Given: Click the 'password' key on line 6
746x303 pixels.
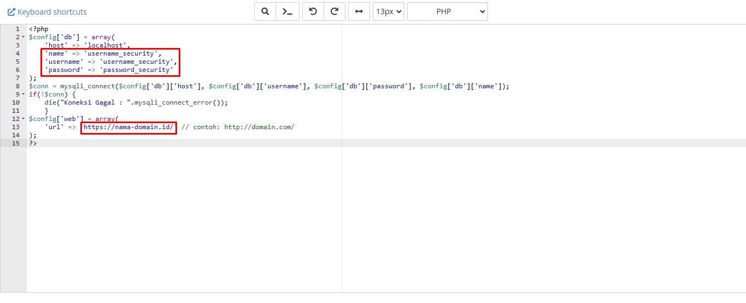Looking at the screenshot, I should tap(64, 70).
